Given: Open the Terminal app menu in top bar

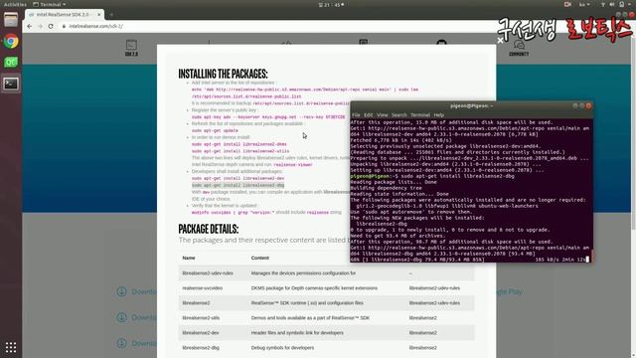Looking at the screenshot, I should click(50, 4).
